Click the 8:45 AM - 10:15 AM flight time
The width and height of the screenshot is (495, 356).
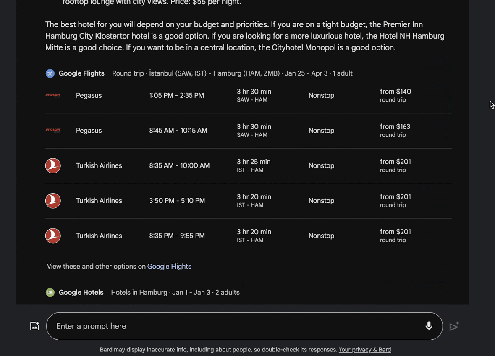tap(178, 130)
